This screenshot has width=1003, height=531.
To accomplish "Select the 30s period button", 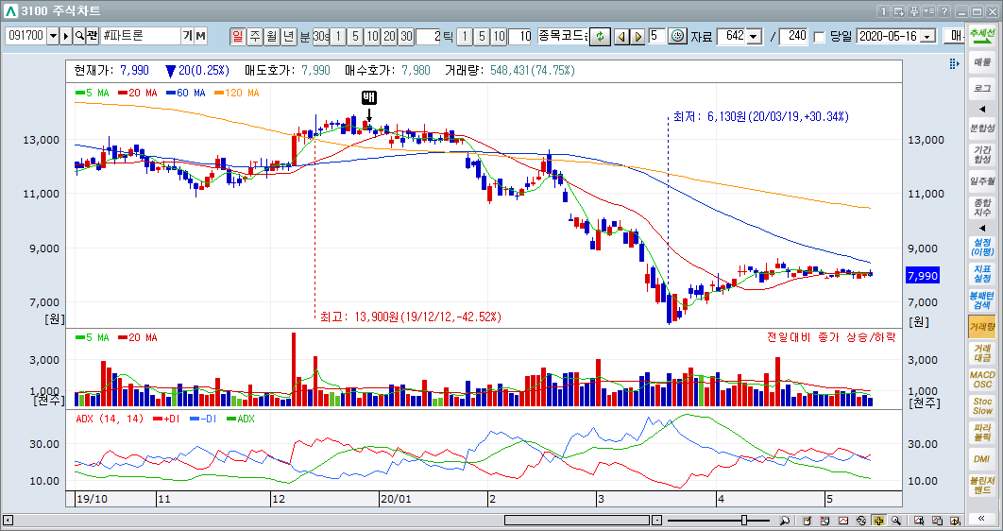I will (x=321, y=37).
